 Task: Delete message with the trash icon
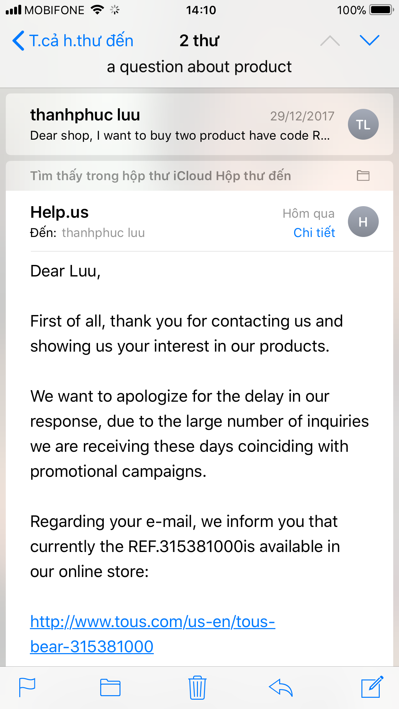coord(197,687)
